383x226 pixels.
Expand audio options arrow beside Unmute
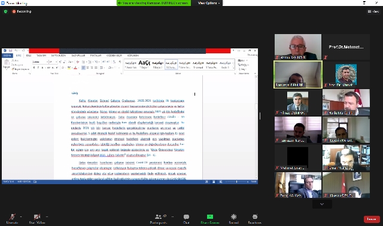click(21, 216)
